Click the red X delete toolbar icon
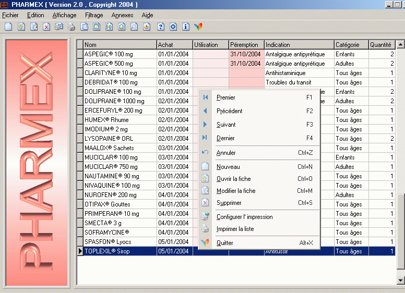405x293 pixels. click(46, 27)
